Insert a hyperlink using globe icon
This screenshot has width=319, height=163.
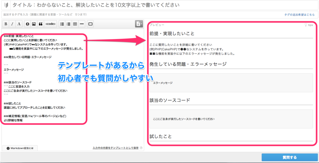[x=27, y=24]
